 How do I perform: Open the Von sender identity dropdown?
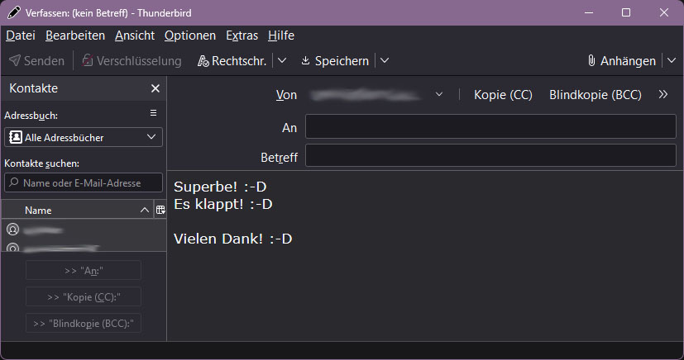[x=439, y=95]
